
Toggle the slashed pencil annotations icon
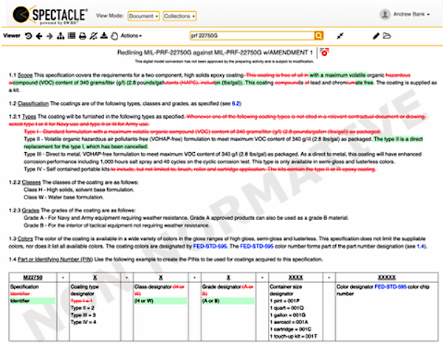(93, 36)
